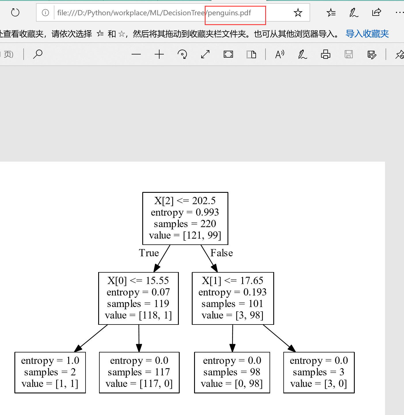Image resolution: width=404 pixels, height=415 pixels.
Task: Select the PDF annotation pen tool
Action: tap(302, 54)
